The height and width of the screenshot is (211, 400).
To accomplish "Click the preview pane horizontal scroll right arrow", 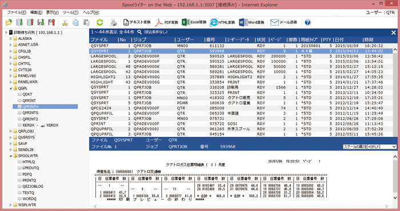I will [387, 206].
